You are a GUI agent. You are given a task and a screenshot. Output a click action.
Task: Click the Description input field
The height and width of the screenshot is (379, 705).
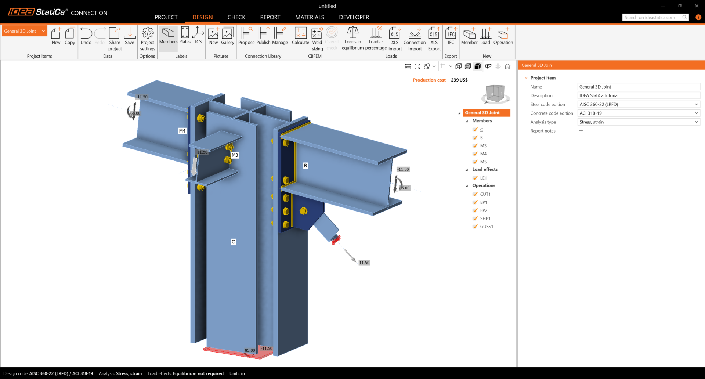[x=638, y=95]
